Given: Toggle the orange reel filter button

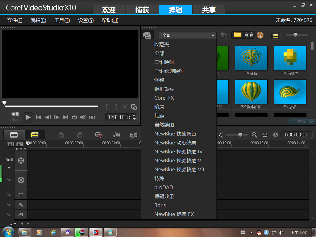Looking at the screenshot, I should pos(260,35).
